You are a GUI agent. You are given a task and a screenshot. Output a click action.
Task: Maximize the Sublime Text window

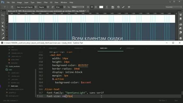pyautogui.click(x=173, y=43)
